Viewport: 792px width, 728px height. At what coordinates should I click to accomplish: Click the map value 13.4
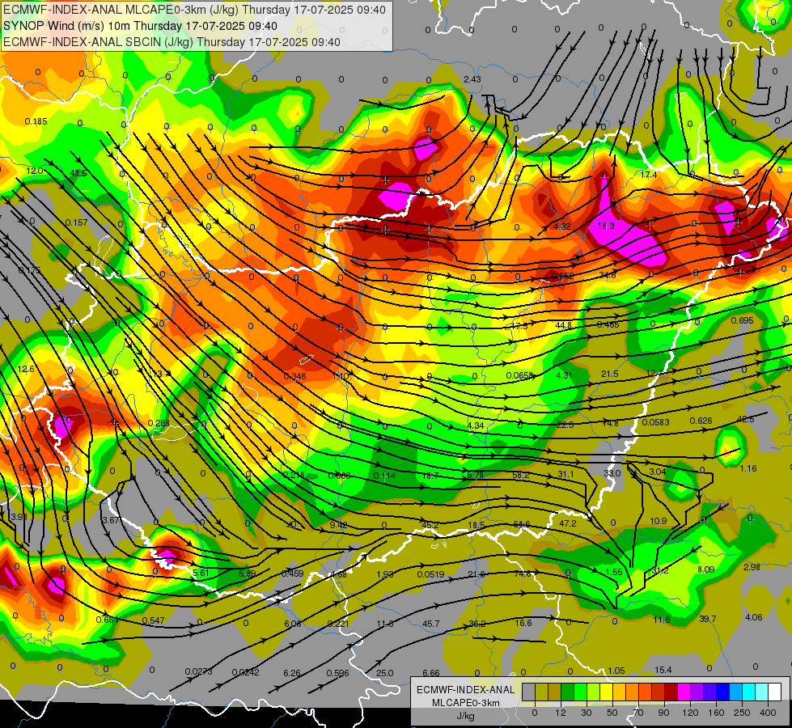[x=161, y=374]
